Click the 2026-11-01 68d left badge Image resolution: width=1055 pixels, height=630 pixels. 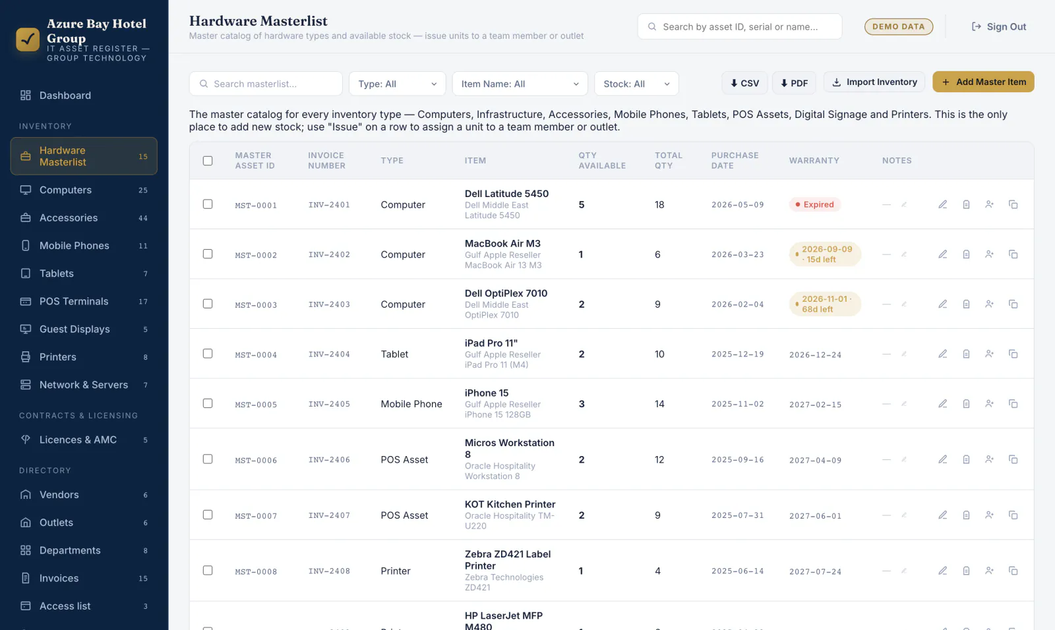825,304
